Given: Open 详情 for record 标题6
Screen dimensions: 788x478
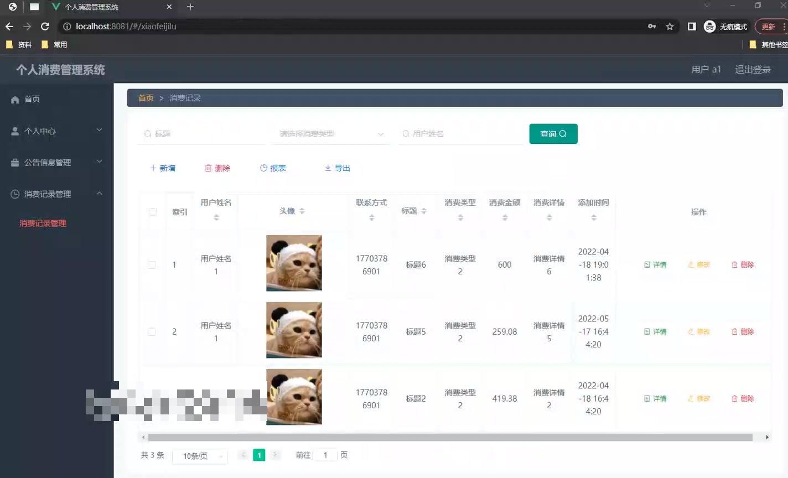Looking at the screenshot, I should click(655, 264).
